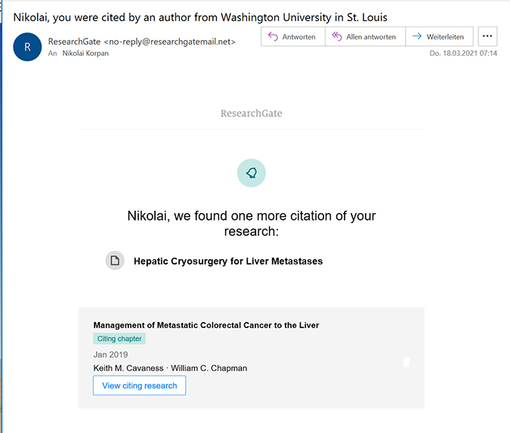The image size is (510, 433).
Task: Open the three-dots more actions menu
Action: point(488,36)
